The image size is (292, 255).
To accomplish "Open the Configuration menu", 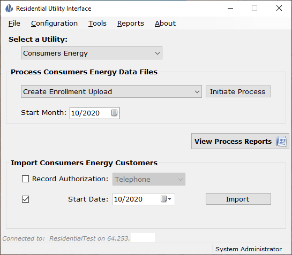I will (54, 24).
